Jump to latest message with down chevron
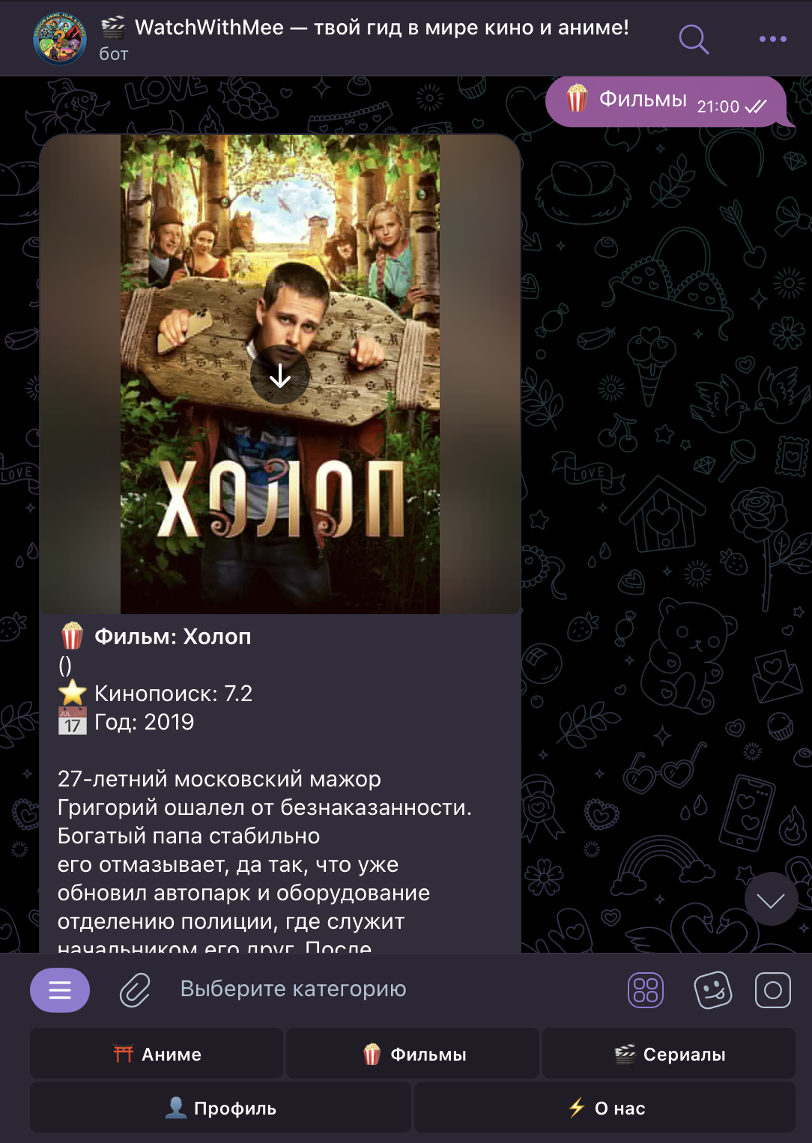Image resolution: width=812 pixels, height=1143 pixels. pos(771,899)
